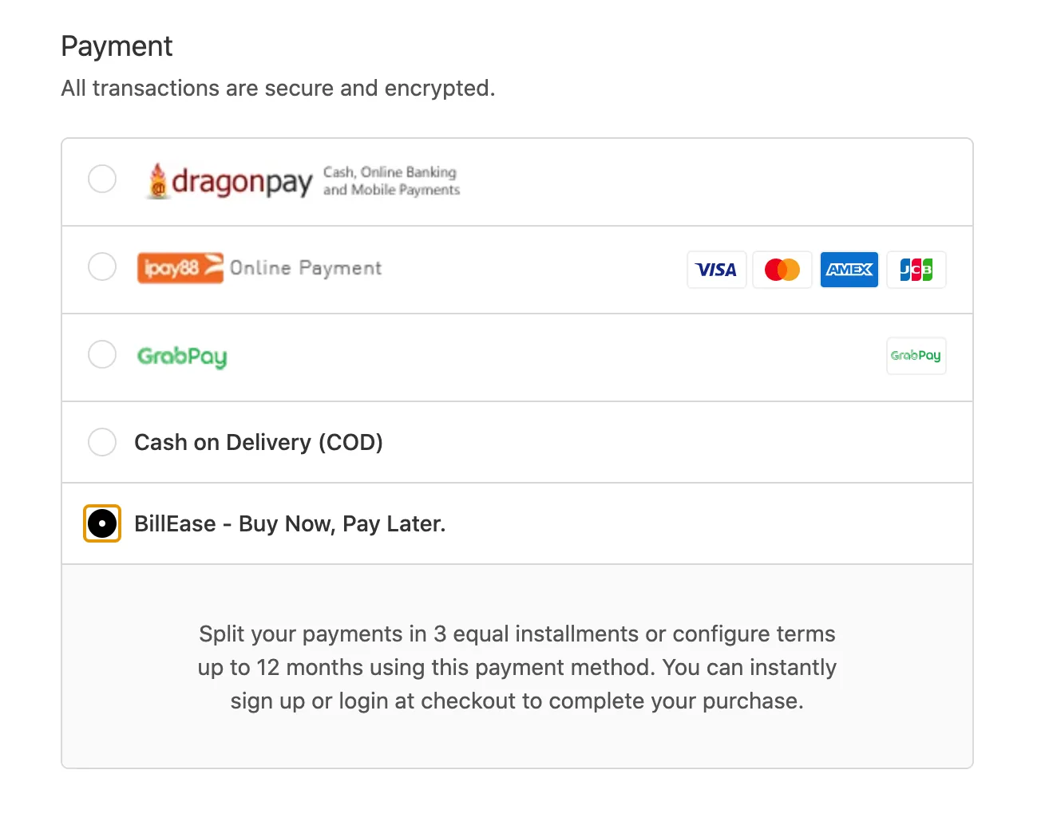Click the small GrabPay badge on right
Screen dimensions: 1049x833
click(x=916, y=356)
